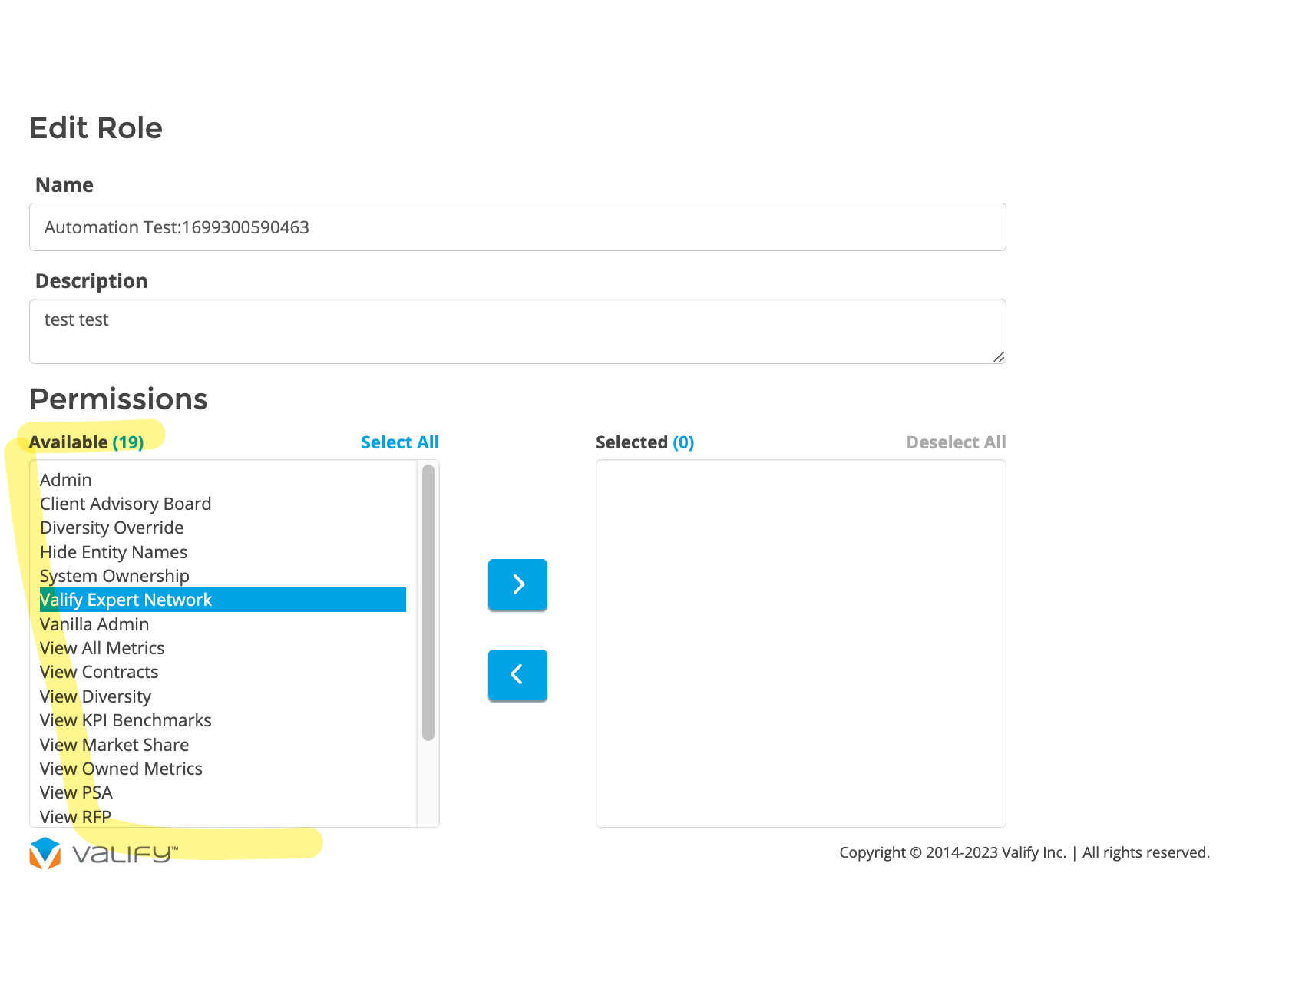Click into the Description text area

coord(517,331)
